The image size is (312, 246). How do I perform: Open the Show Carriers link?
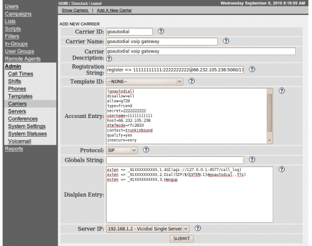pos(75,11)
